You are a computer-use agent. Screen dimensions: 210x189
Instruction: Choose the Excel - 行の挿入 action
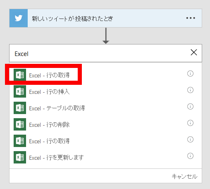pyautogui.click(x=49, y=92)
